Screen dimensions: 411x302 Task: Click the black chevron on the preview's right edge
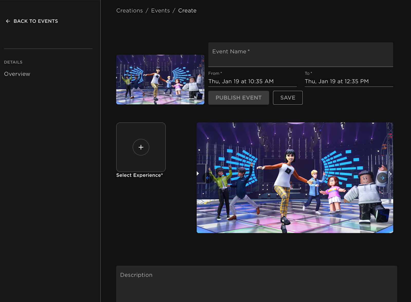click(391, 173)
